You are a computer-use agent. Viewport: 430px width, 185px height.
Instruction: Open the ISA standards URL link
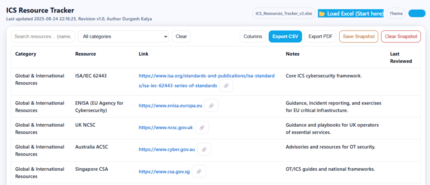(x=207, y=81)
